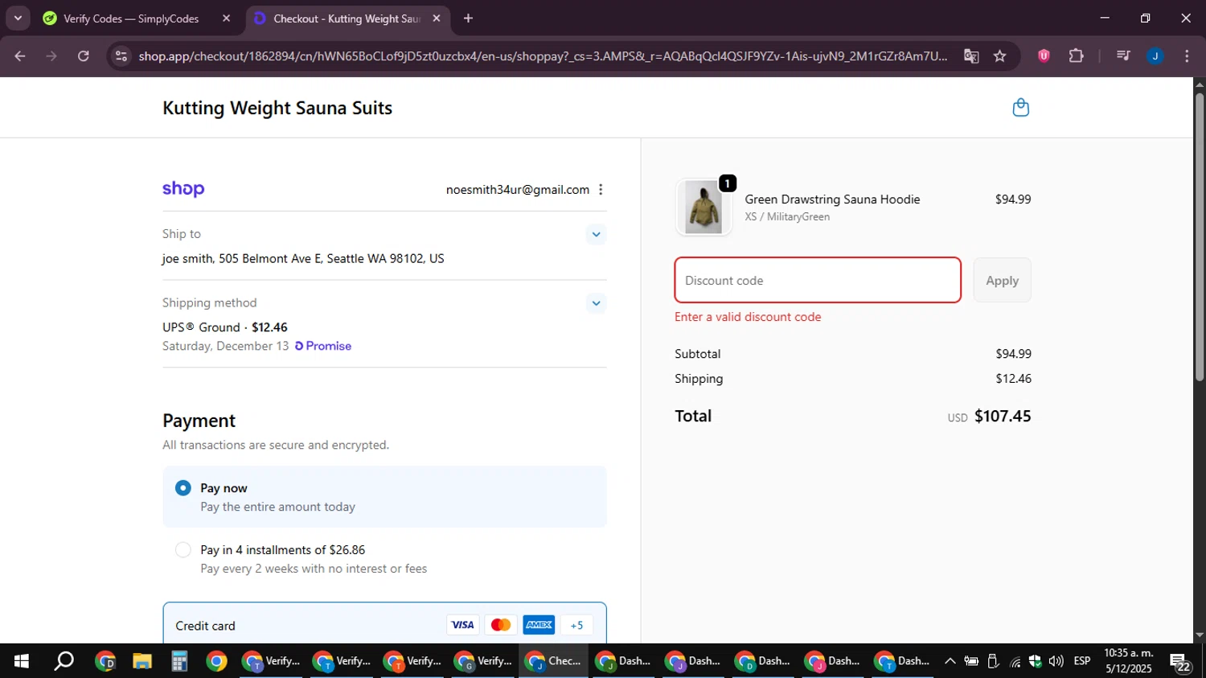
Task: Open the volume control in tray
Action: point(1056,661)
